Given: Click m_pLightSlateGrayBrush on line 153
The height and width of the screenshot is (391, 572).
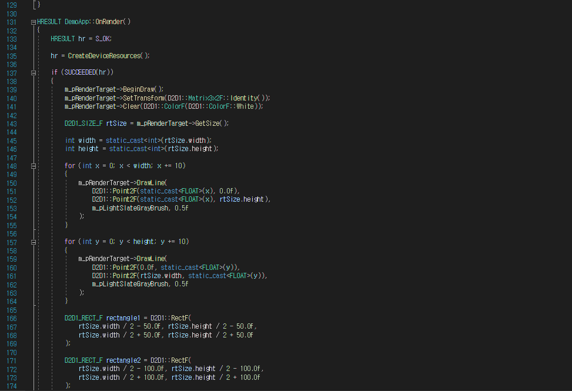Looking at the screenshot, I should pos(130,208).
